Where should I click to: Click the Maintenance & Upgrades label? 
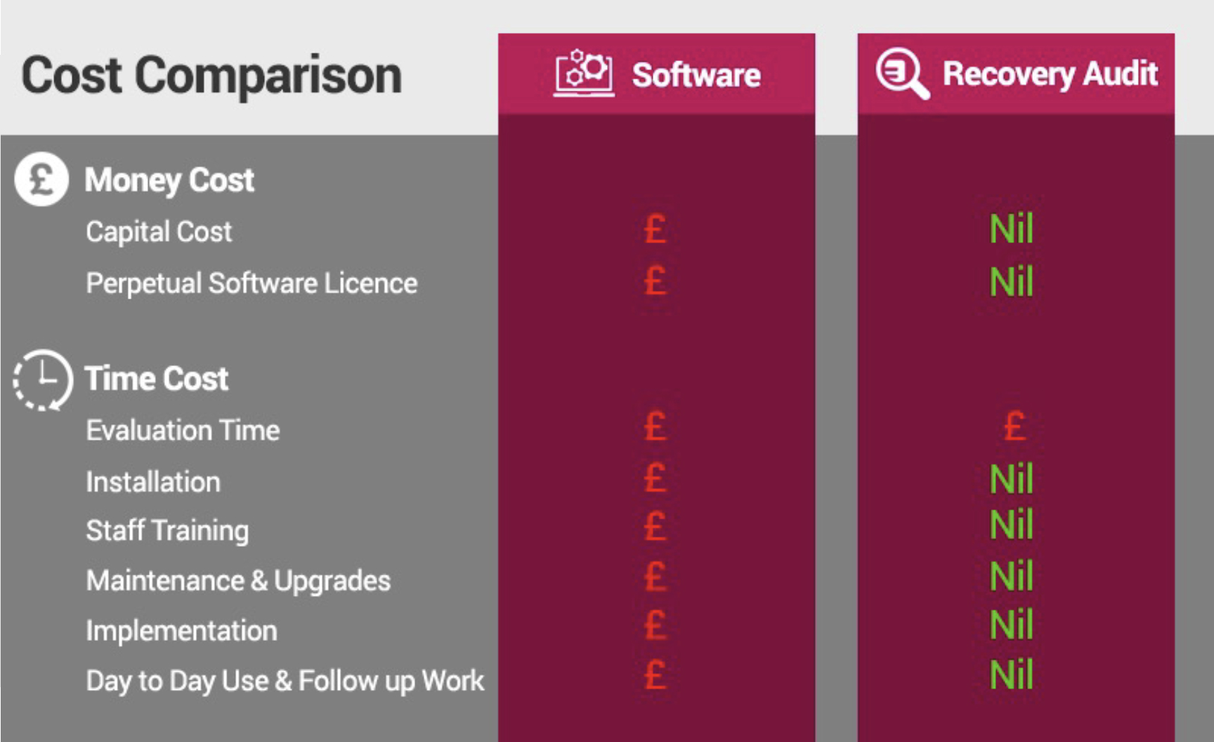tap(238, 581)
